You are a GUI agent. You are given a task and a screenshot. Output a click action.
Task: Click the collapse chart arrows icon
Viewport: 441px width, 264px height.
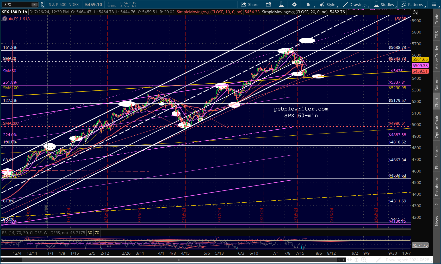point(415,12)
